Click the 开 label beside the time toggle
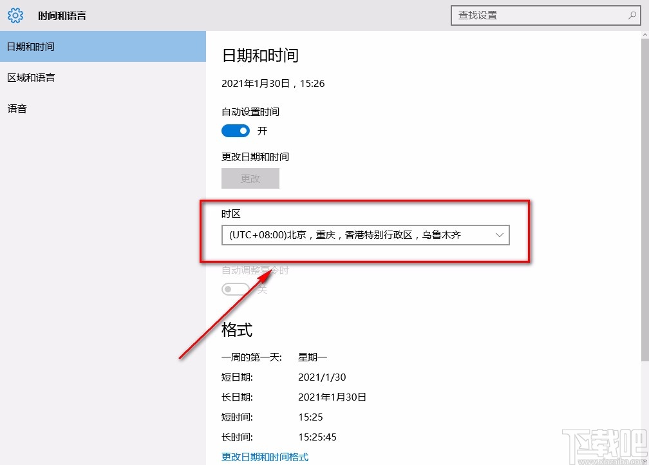649x465 pixels. click(x=261, y=130)
